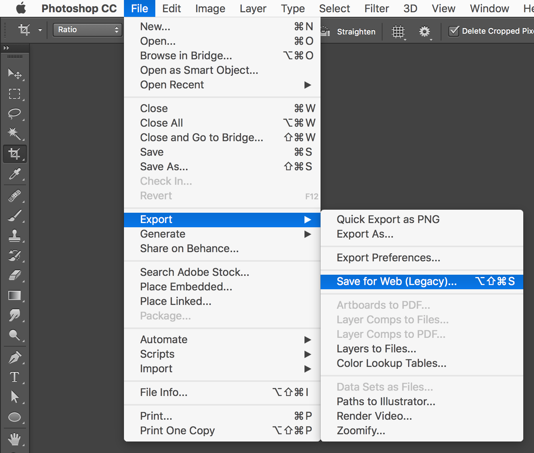Select the Eyedropper tool

[x=15, y=174]
